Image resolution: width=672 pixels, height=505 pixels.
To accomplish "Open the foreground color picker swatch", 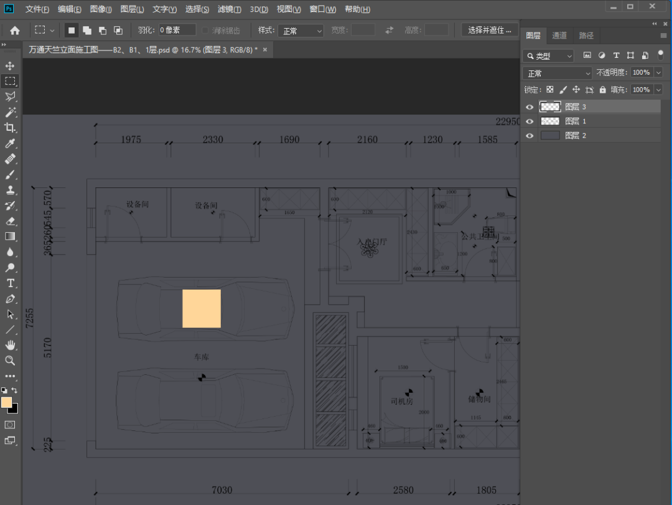I will pyautogui.click(x=6, y=402).
